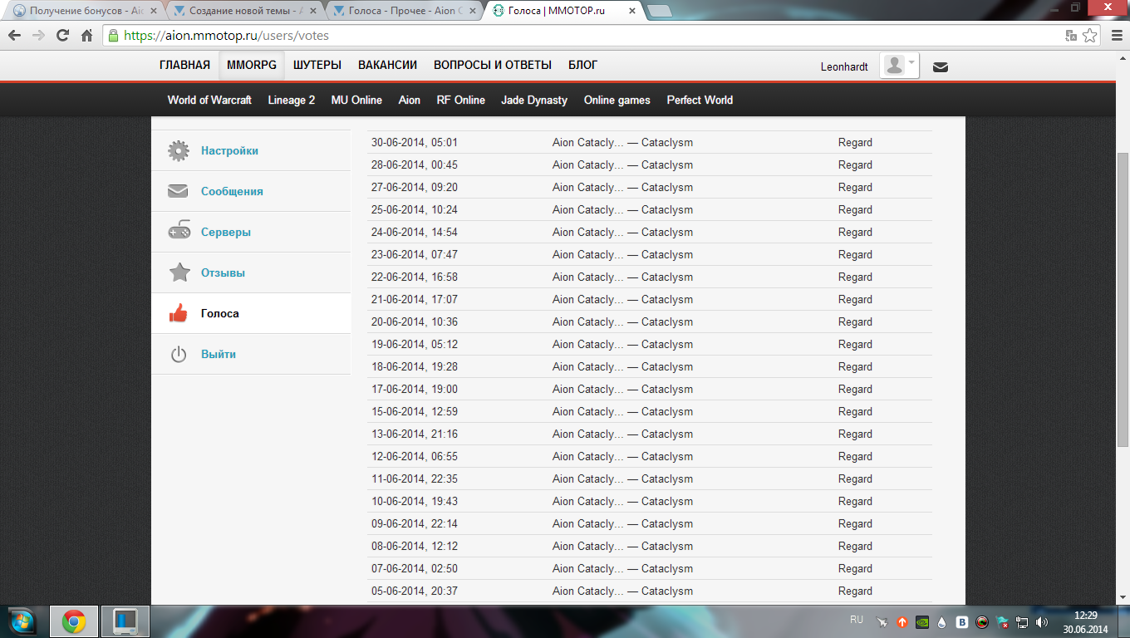Open a new browser tab
Viewport: 1130px width, 638px height.
(660, 12)
